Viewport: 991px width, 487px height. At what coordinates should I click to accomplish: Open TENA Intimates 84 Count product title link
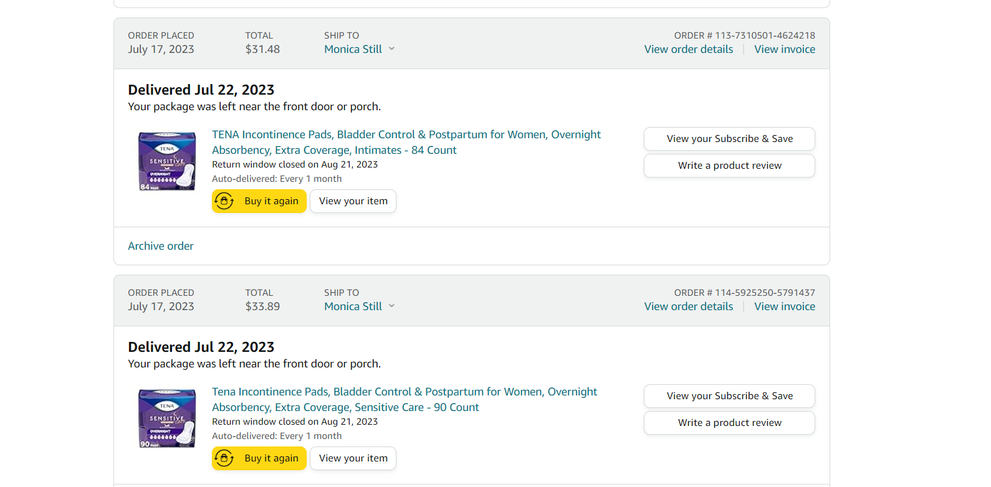[x=406, y=142]
